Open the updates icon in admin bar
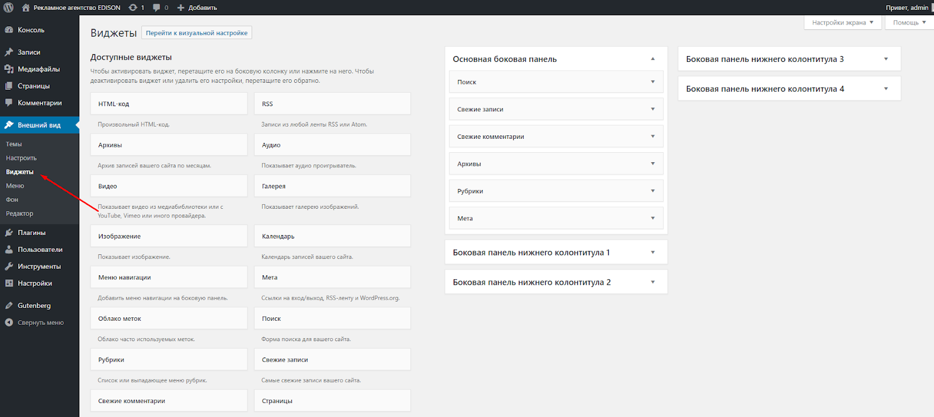Viewport: 934px width, 417px height. point(133,8)
